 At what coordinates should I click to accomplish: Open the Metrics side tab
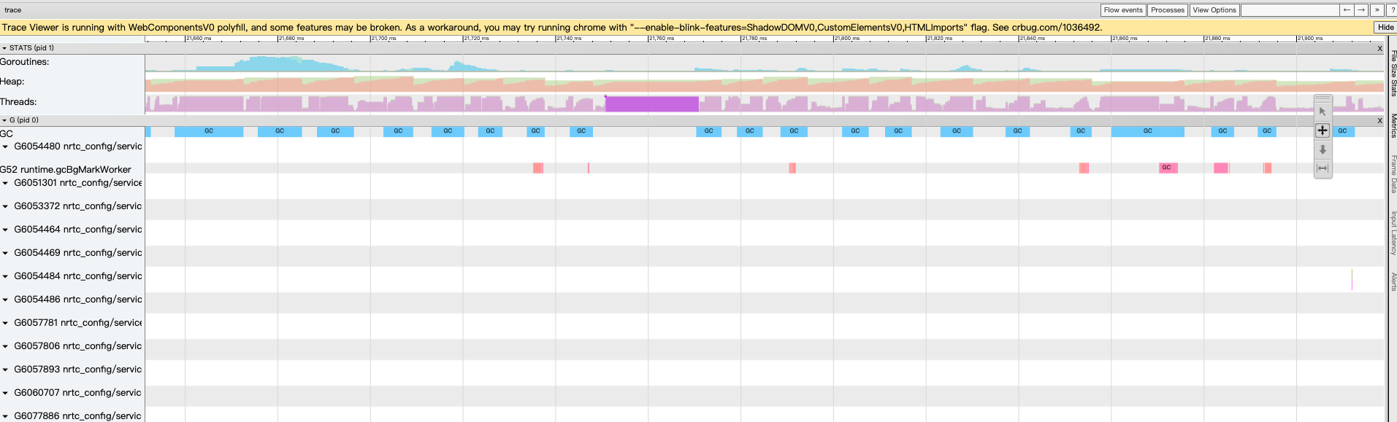pyautogui.click(x=1393, y=126)
